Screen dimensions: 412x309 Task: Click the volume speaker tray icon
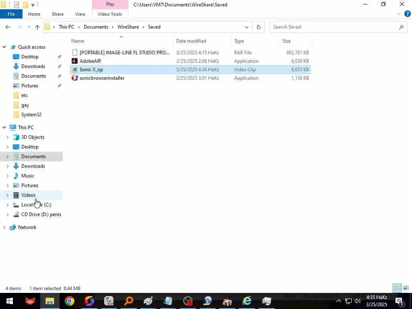tap(358, 301)
